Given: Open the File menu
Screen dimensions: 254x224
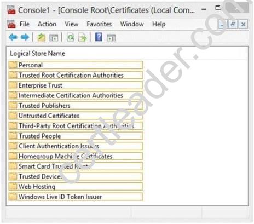Looking at the screenshot, I should 25,24.
